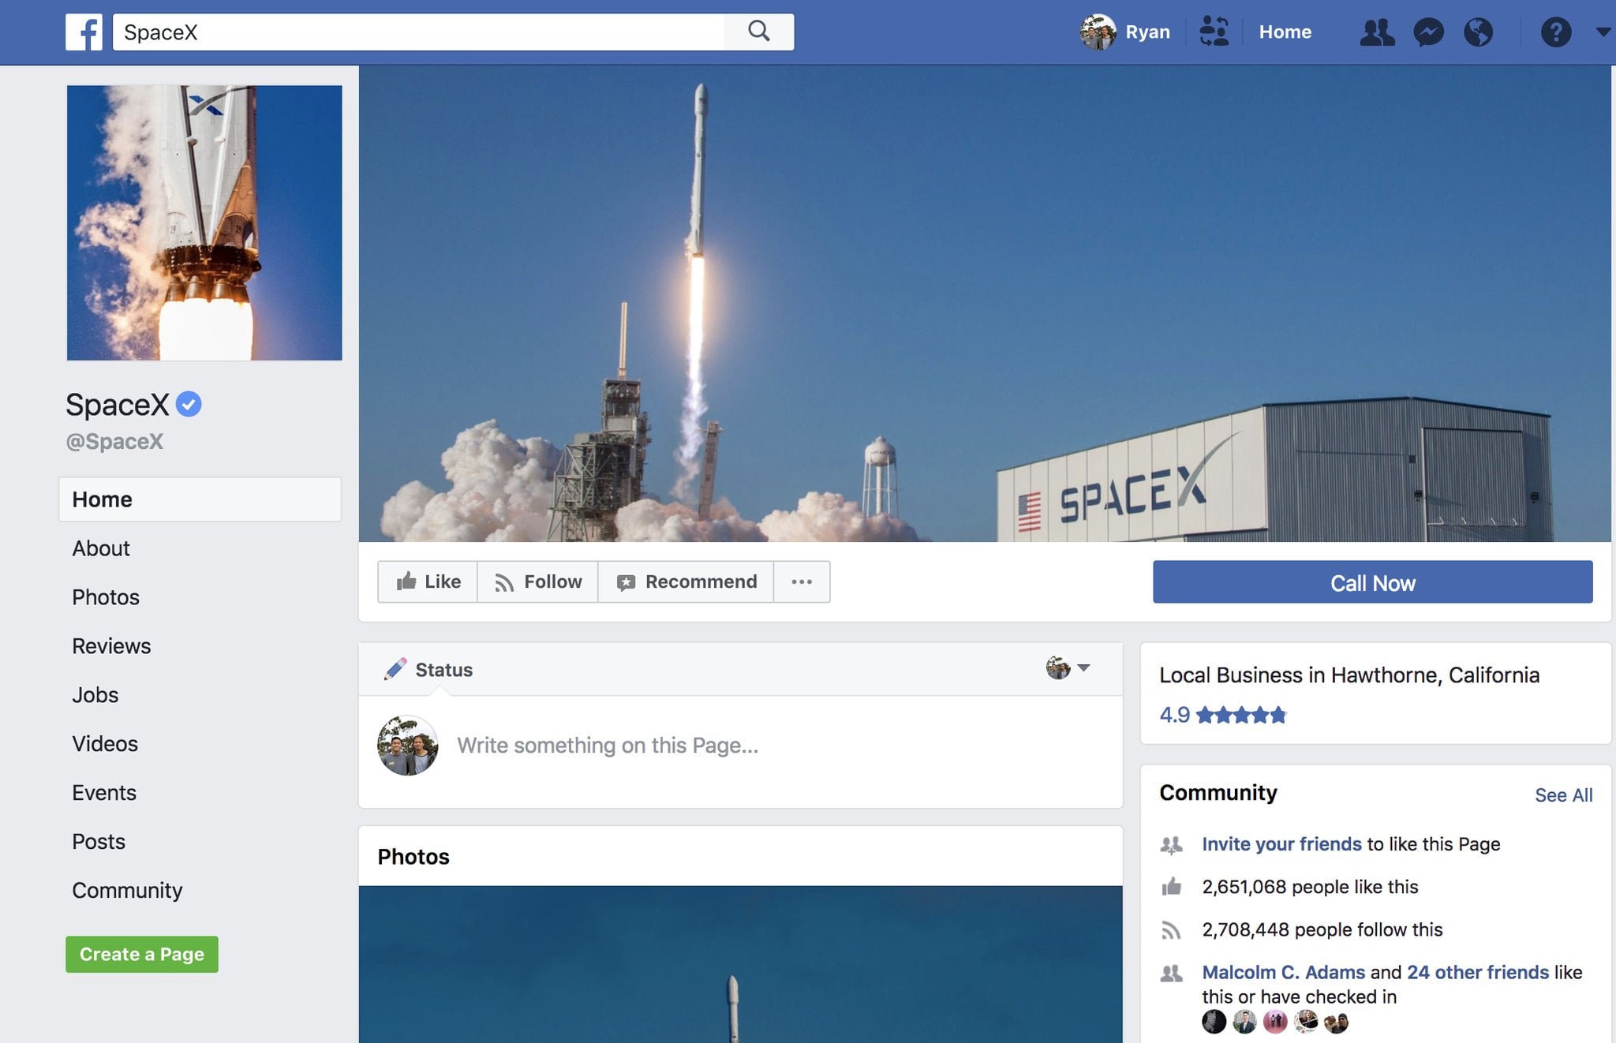Click the Facebook logo icon
This screenshot has width=1616, height=1043.
pyautogui.click(x=84, y=32)
